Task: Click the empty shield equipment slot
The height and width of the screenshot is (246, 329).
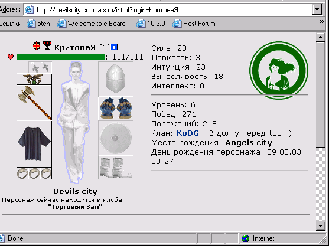Action: click(116, 138)
